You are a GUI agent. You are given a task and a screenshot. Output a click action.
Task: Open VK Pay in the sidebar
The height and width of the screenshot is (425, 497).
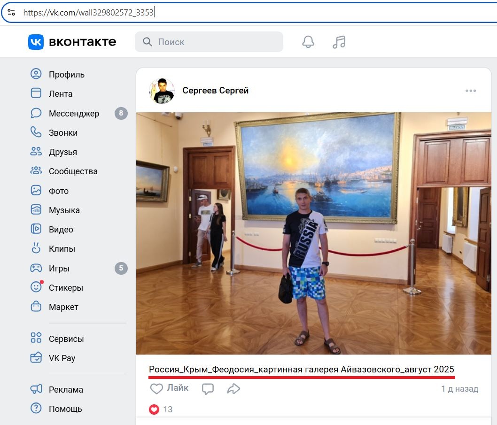click(x=62, y=358)
